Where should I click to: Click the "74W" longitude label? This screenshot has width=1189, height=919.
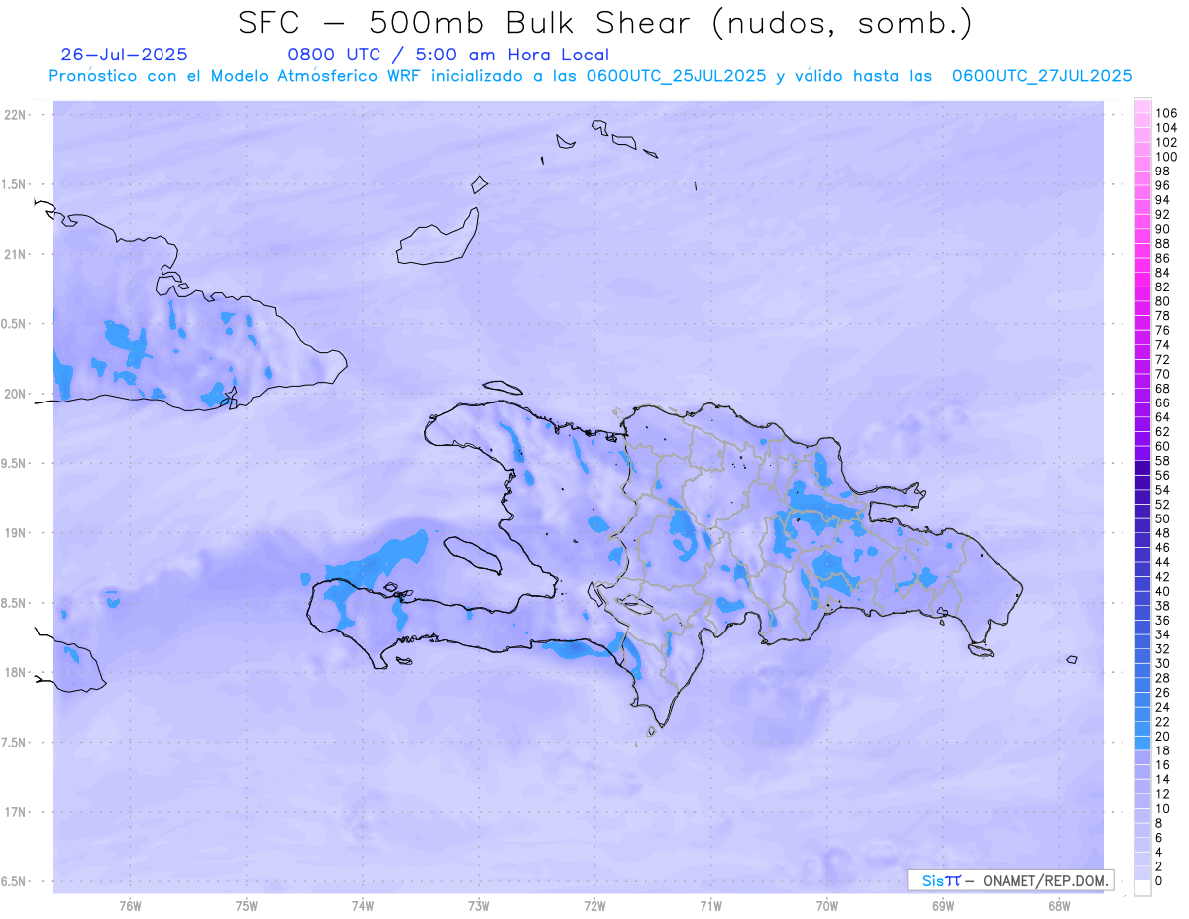coord(363,906)
